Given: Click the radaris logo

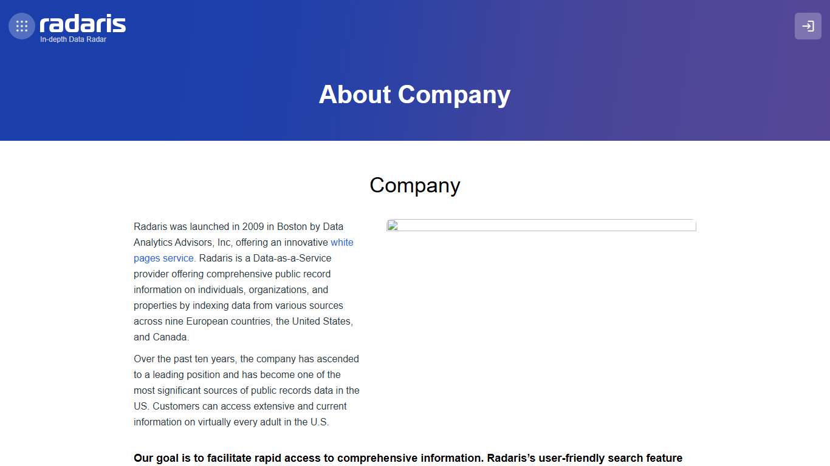Looking at the screenshot, I should (83, 24).
